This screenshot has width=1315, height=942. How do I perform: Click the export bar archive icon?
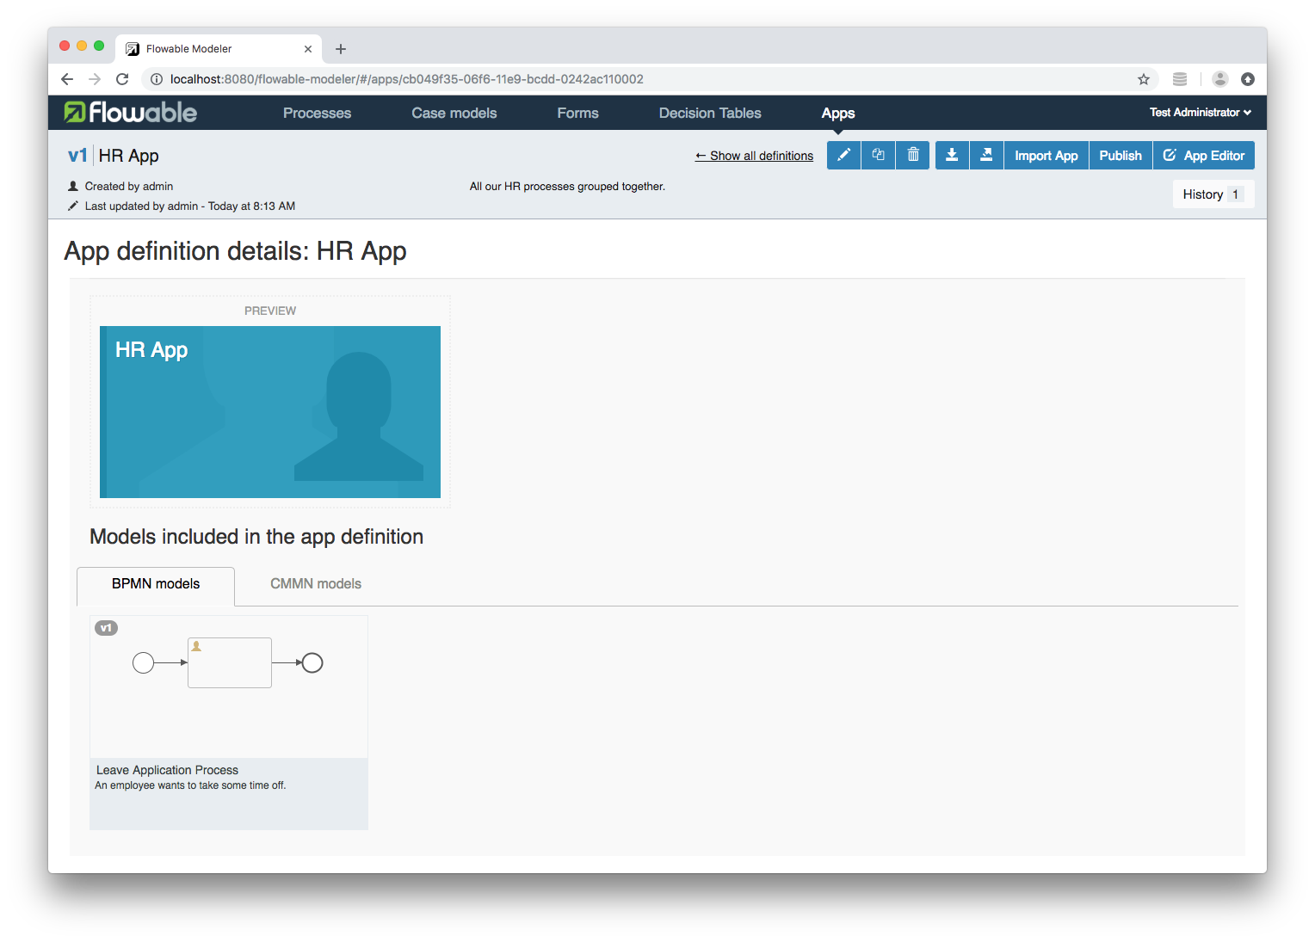(x=986, y=156)
